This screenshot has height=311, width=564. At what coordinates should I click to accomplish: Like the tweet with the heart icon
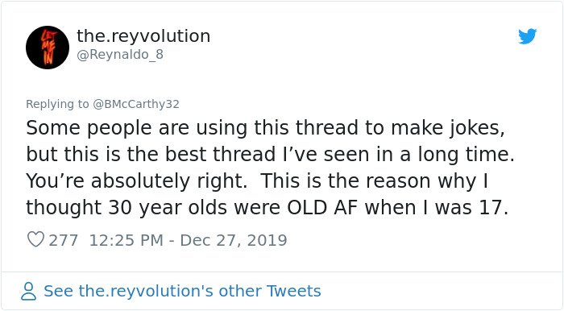tap(35, 239)
